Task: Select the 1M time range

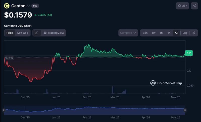Action: (x=162, y=33)
